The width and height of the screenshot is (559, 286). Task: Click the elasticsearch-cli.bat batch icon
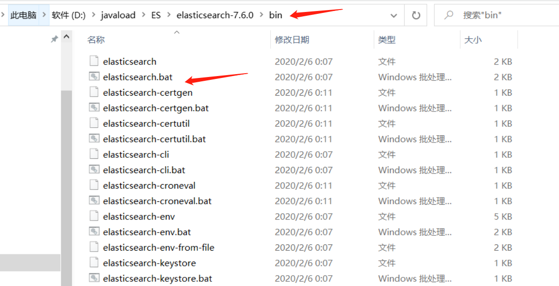pos(94,169)
